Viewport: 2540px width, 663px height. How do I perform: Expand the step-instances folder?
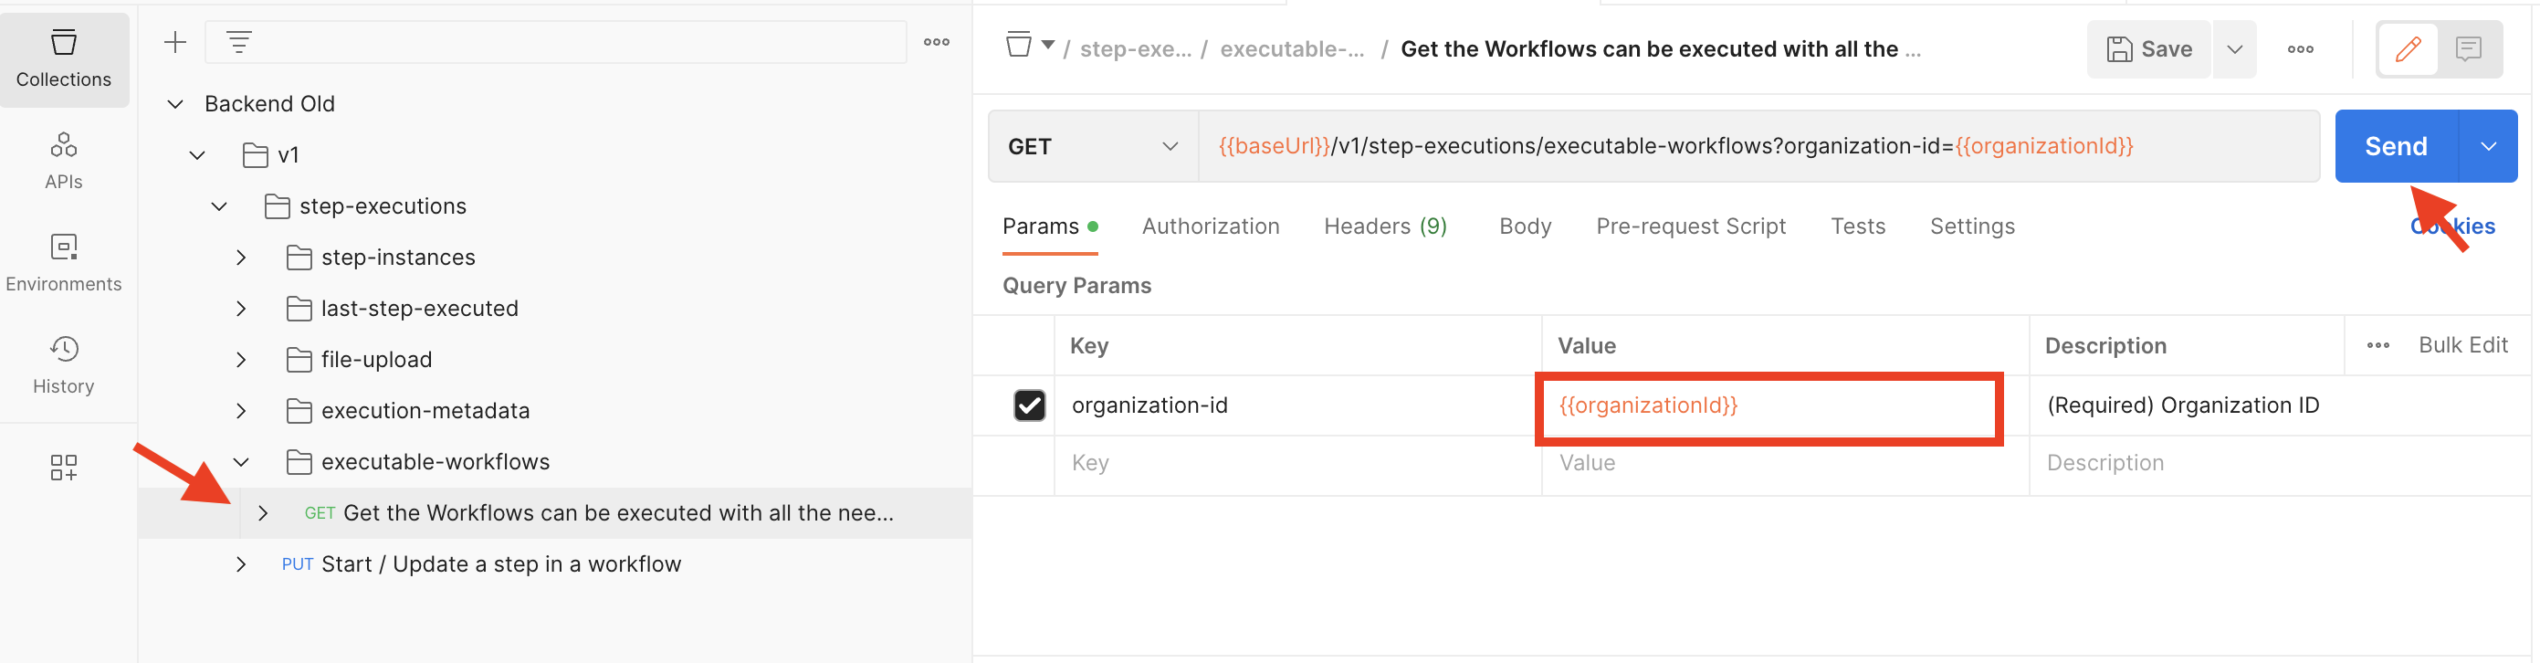(x=242, y=257)
